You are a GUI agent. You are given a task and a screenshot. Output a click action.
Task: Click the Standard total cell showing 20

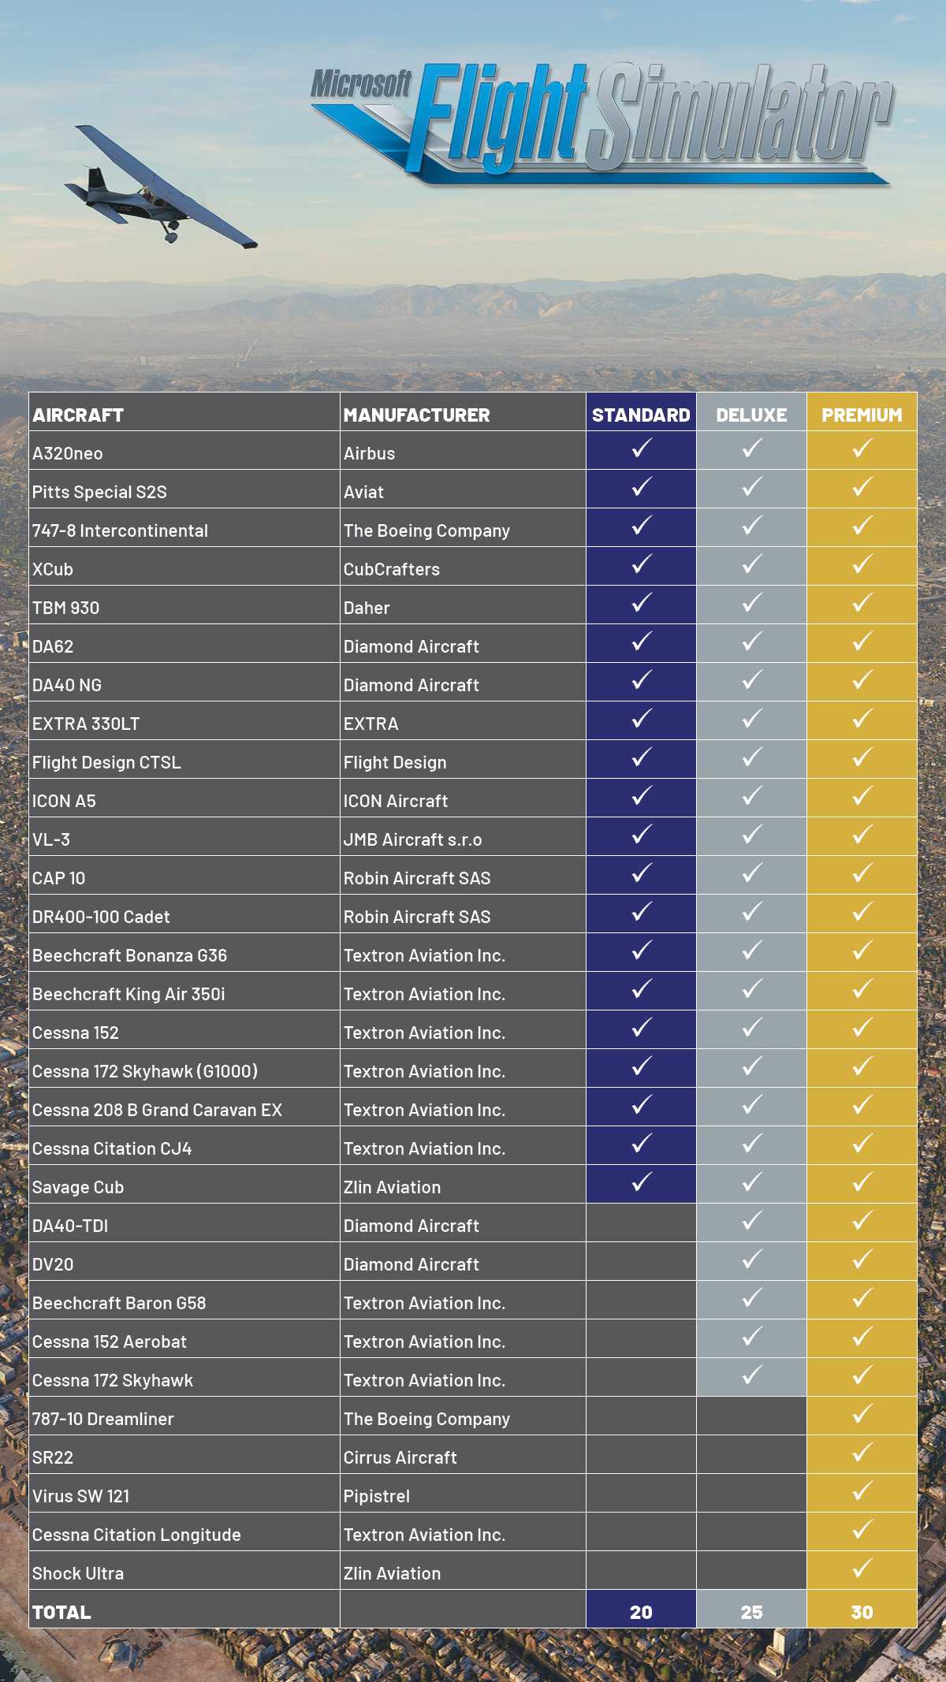click(x=641, y=1612)
